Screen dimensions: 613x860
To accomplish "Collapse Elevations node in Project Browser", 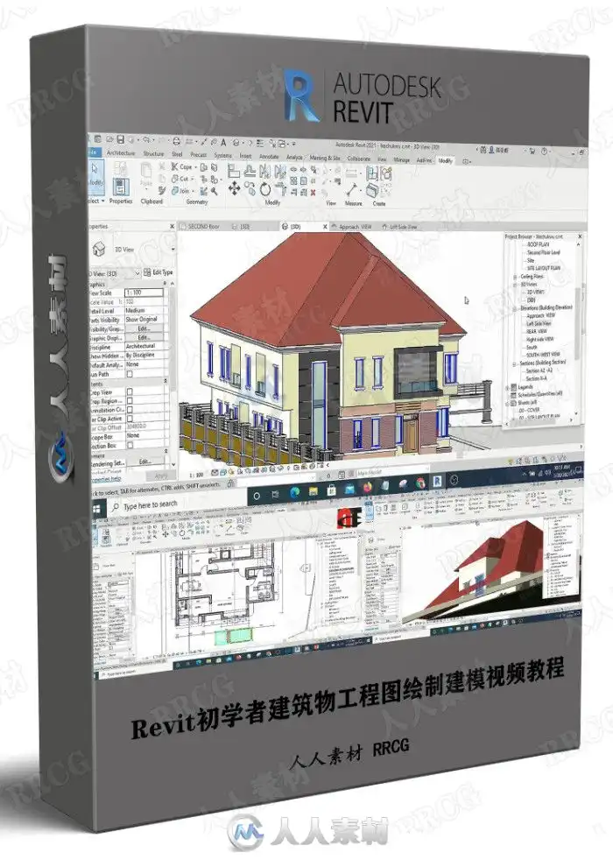I will point(515,308).
